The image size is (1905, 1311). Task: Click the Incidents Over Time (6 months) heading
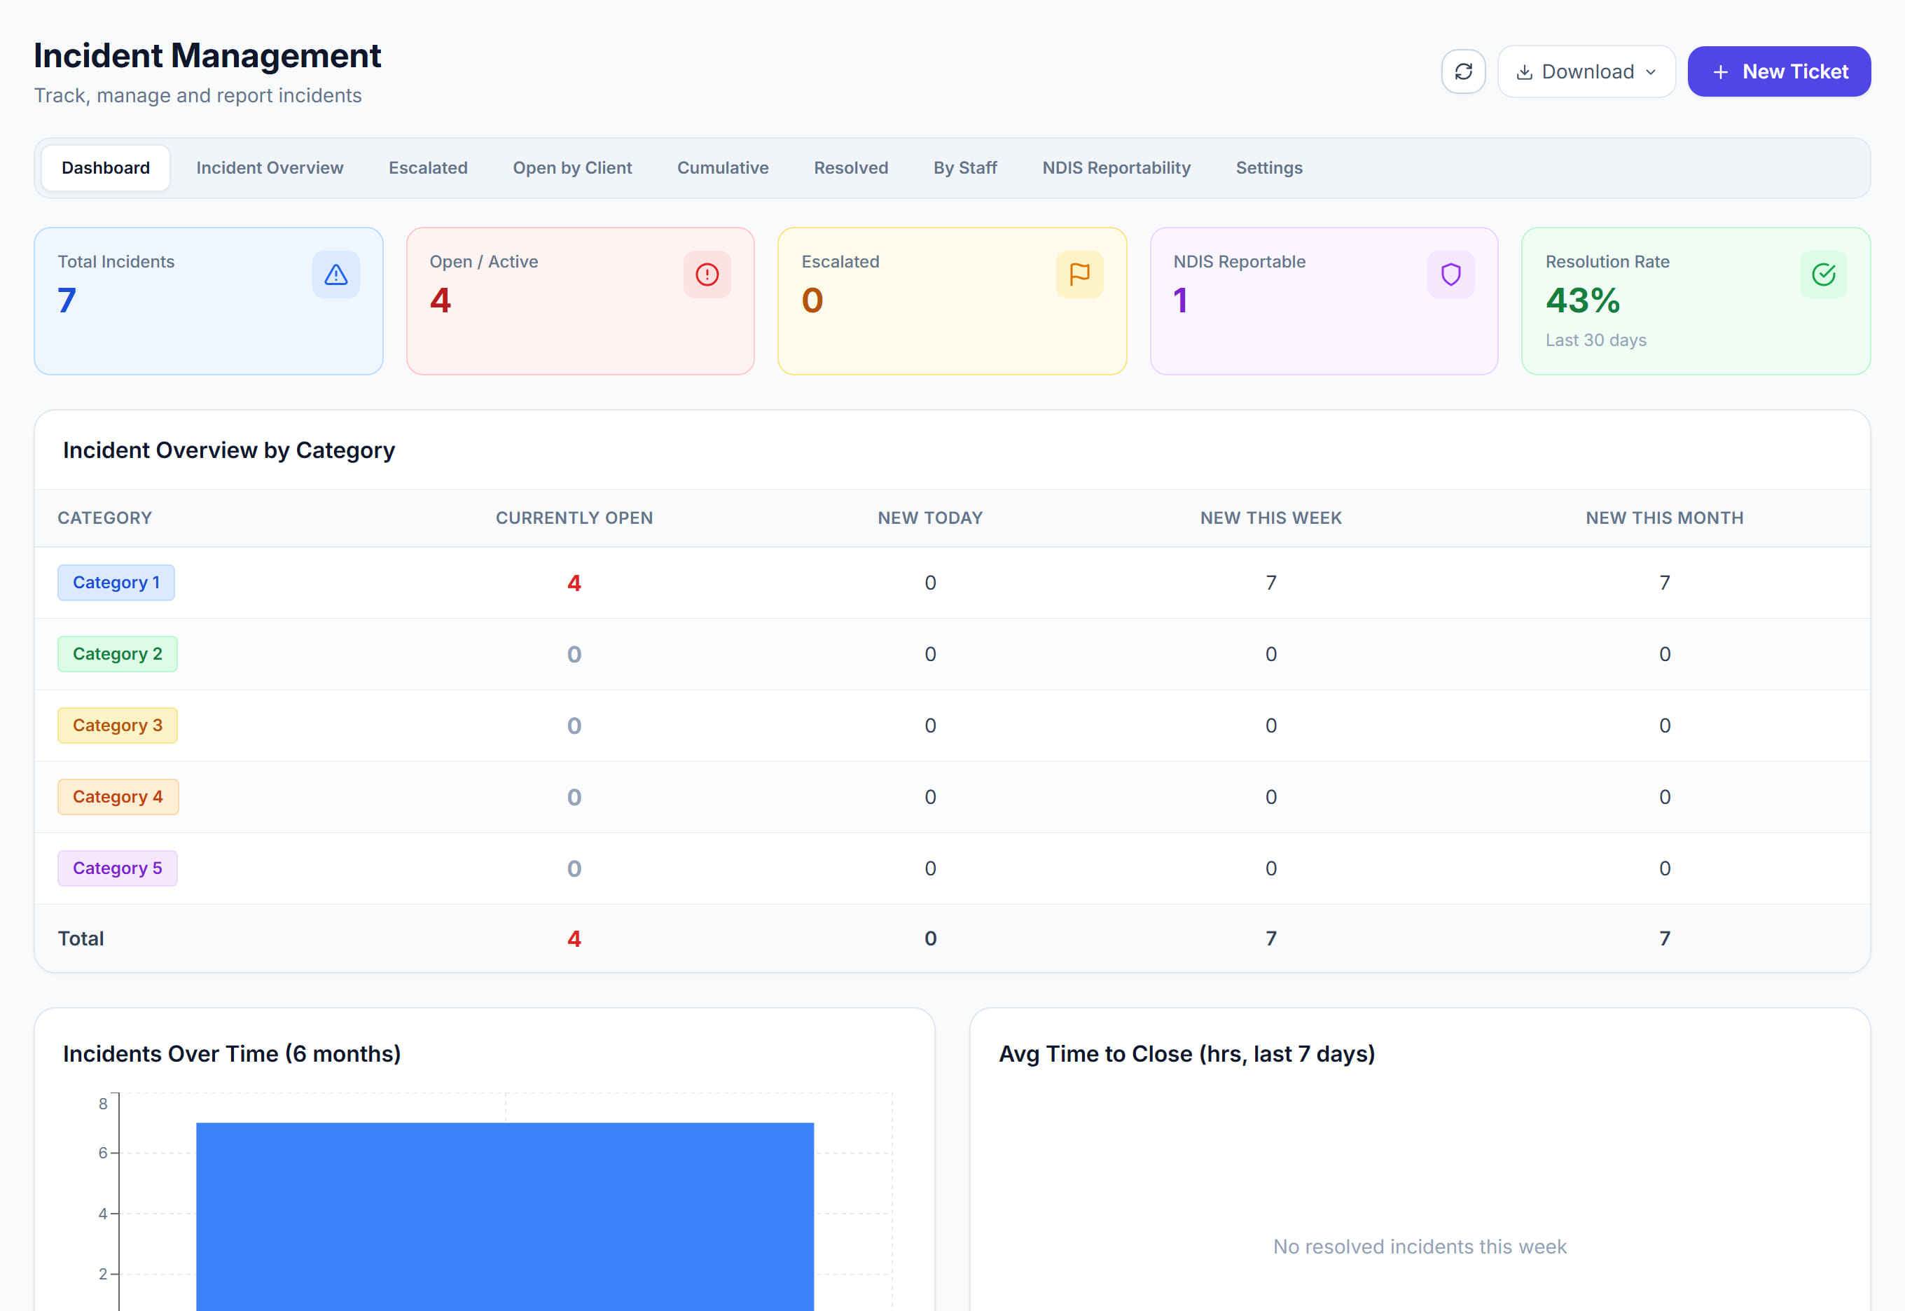pyautogui.click(x=232, y=1054)
